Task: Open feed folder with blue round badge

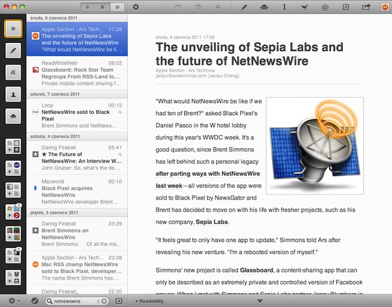Action: (13, 168)
